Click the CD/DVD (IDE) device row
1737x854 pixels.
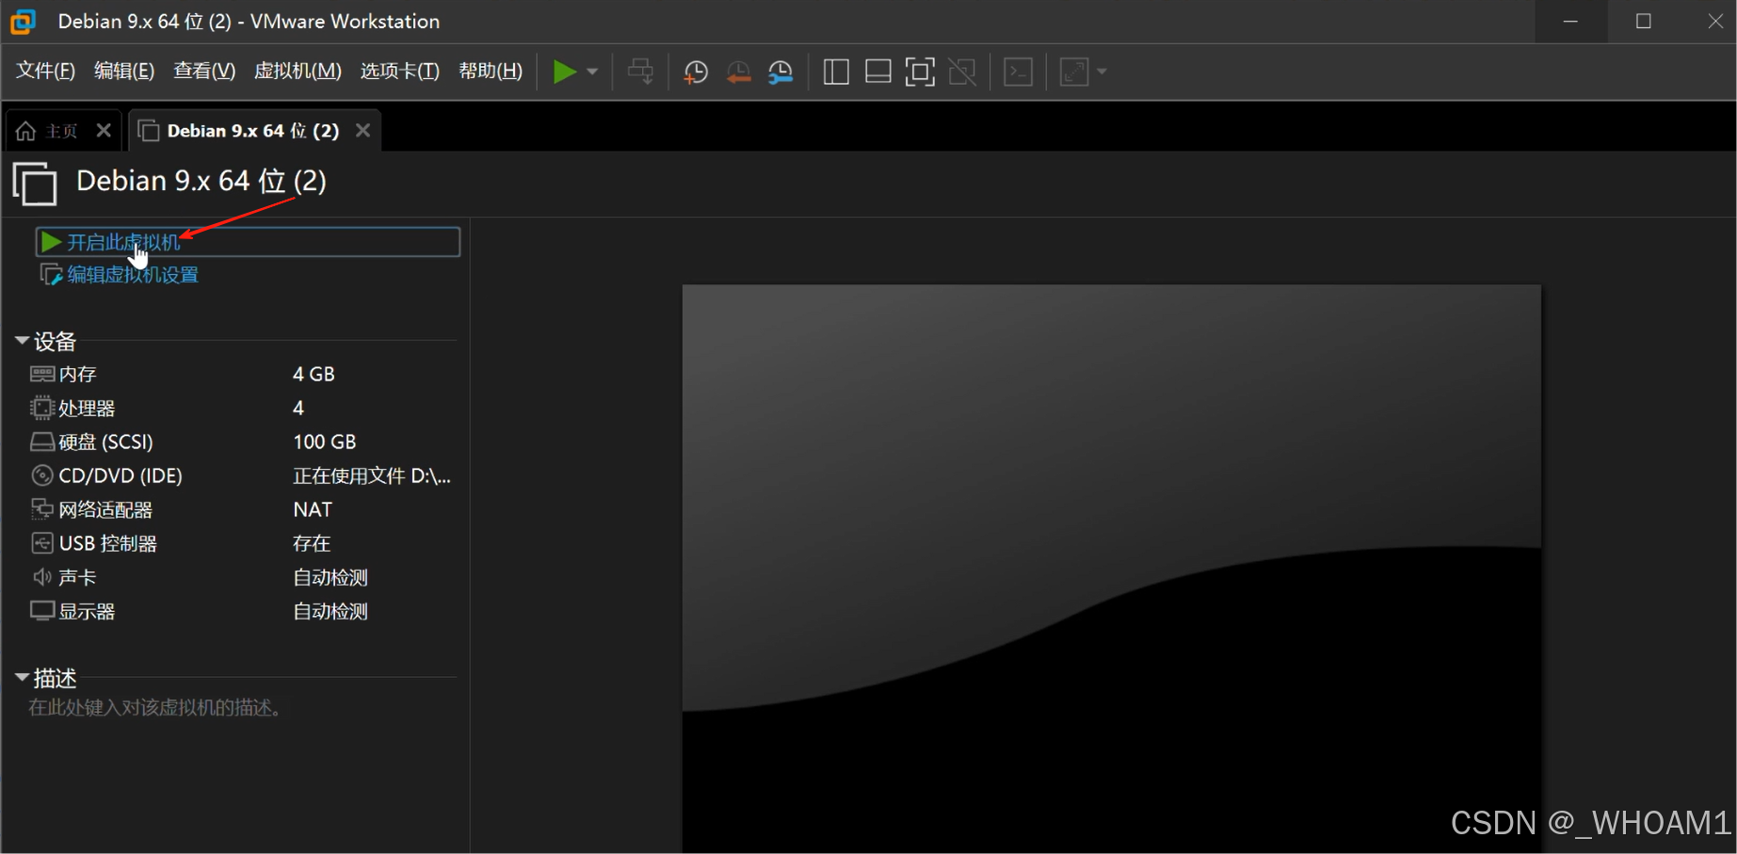click(x=240, y=475)
